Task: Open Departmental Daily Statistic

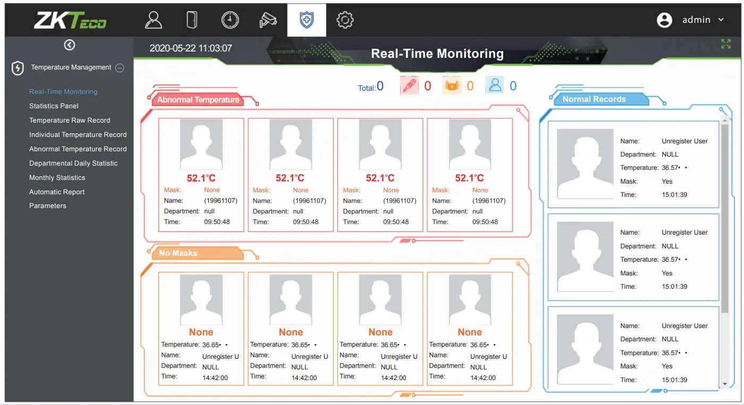Action: point(73,163)
